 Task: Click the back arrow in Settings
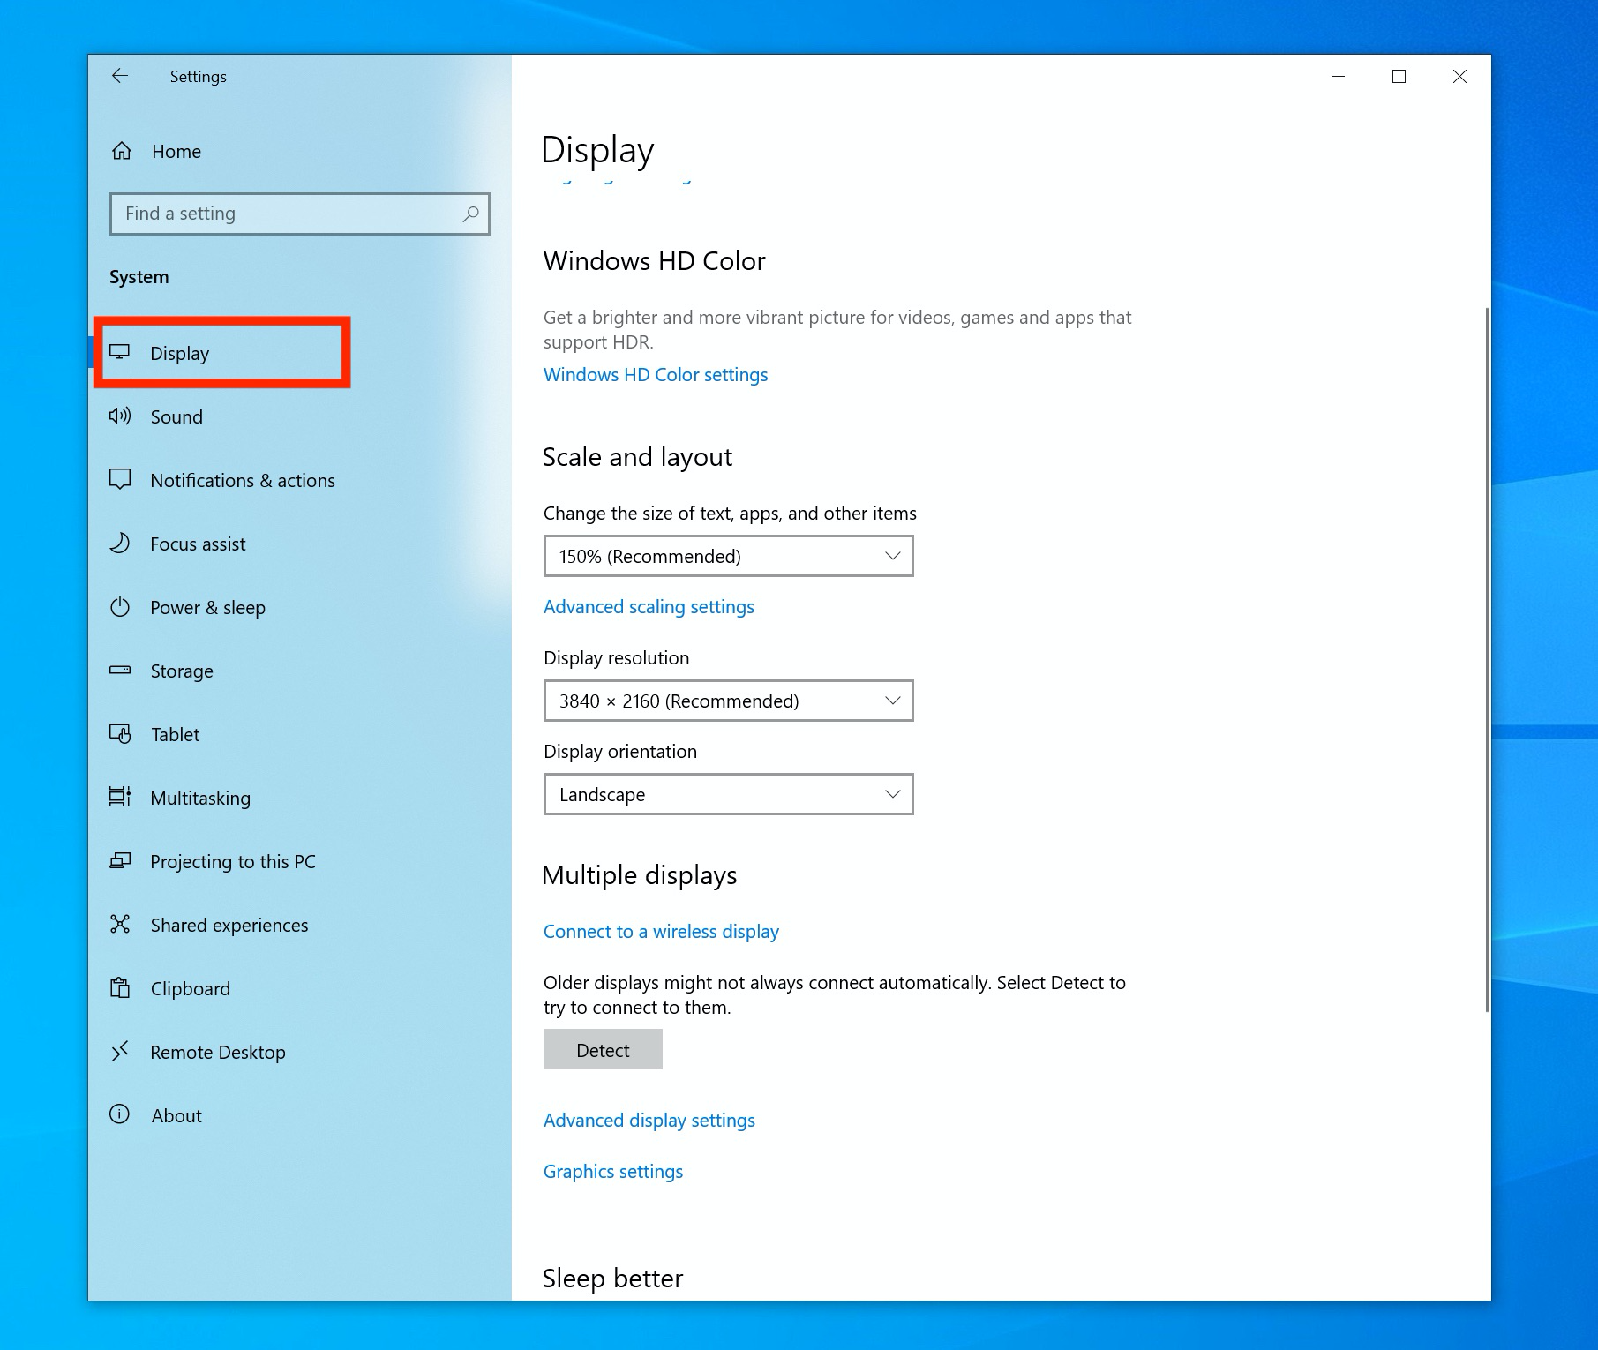[120, 76]
